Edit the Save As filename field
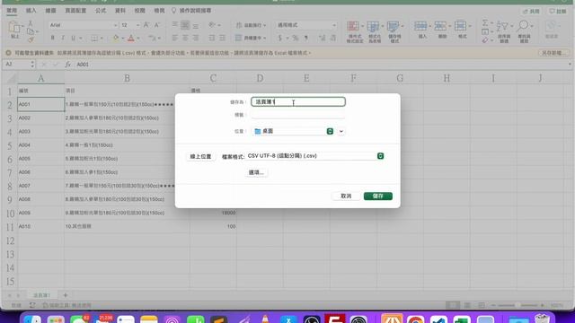Viewport: 575px width, 323px height. pos(297,101)
